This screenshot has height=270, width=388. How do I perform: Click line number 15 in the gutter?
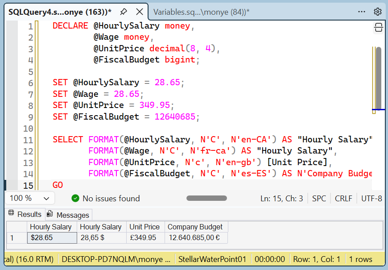28,186
